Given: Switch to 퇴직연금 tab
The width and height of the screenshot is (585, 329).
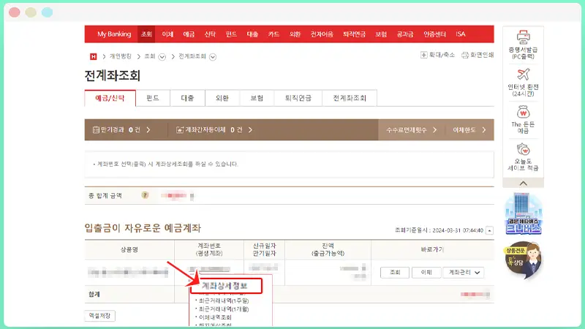Looking at the screenshot, I should point(298,98).
